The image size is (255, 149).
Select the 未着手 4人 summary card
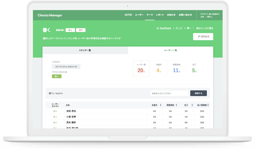[x=159, y=69]
